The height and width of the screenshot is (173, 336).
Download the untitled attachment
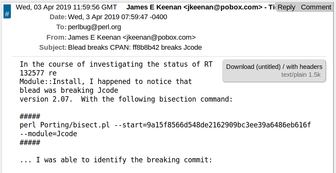[253, 67]
